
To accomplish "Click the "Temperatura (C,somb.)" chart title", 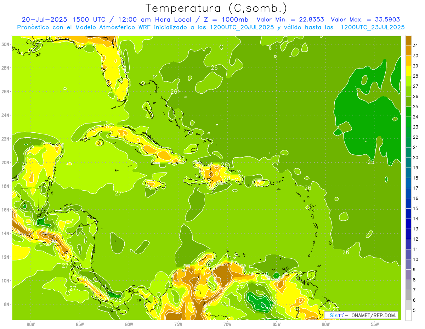I will [x=216, y=8].
